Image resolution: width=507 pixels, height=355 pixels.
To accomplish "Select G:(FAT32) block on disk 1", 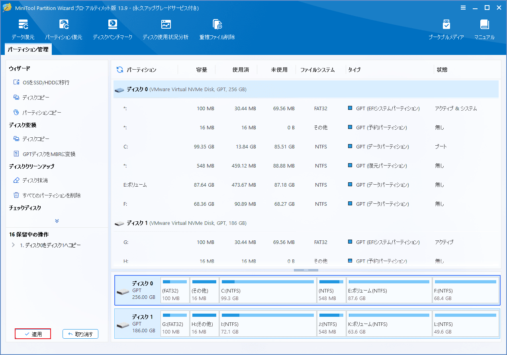I will pyautogui.click(x=175, y=324).
